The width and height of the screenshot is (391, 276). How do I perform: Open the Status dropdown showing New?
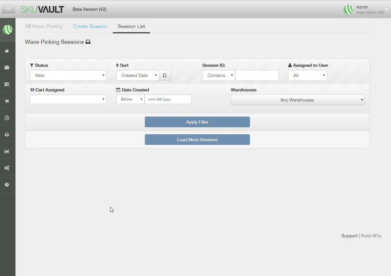[x=68, y=75]
